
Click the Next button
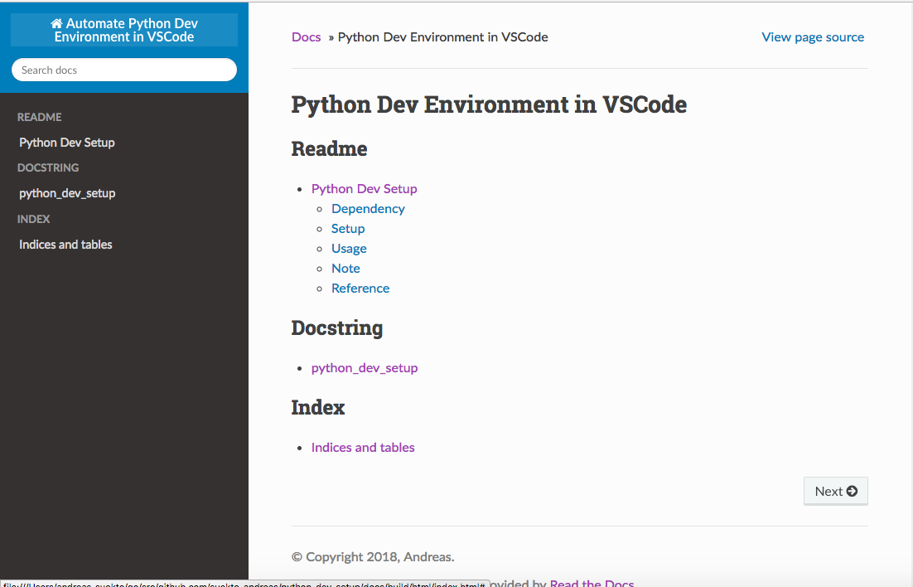click(x=835, y=491)
